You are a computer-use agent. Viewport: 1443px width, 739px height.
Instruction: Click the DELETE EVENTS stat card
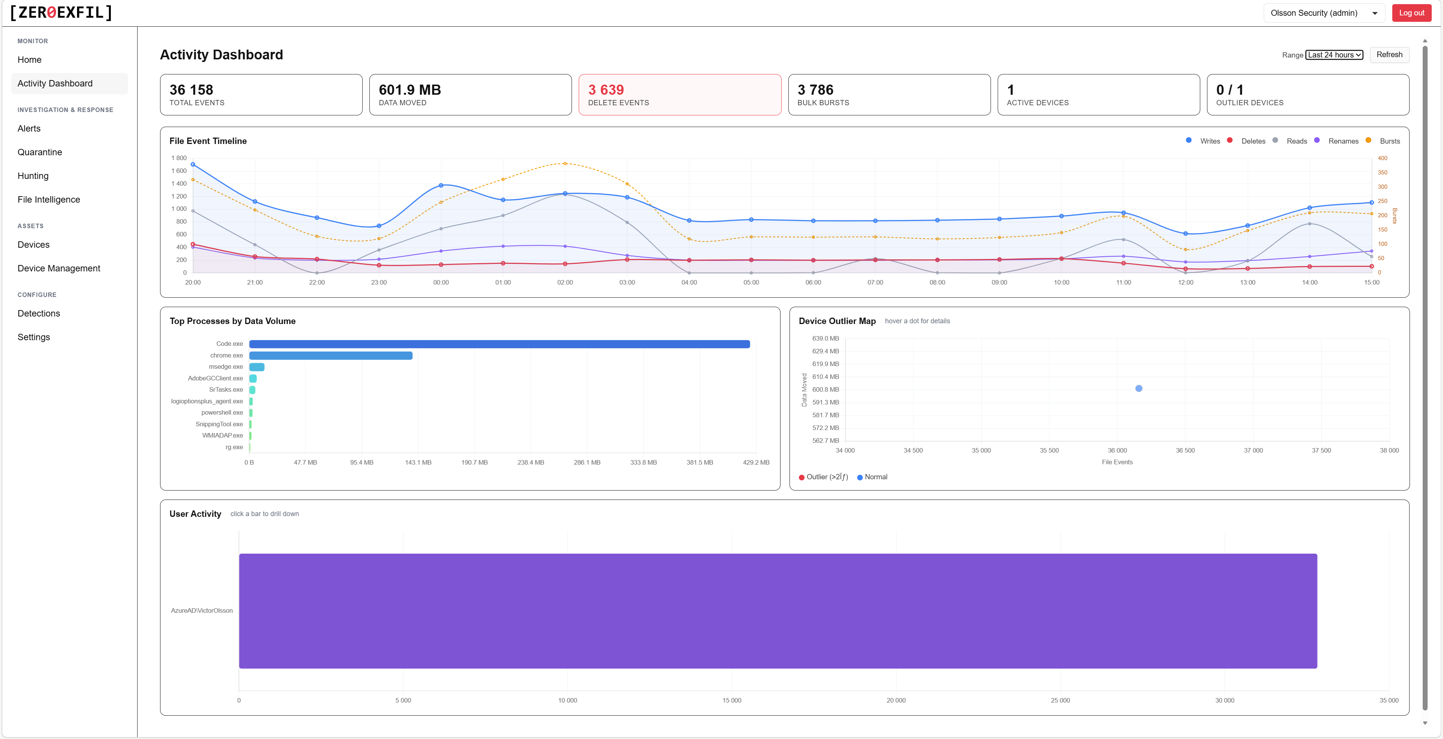coord(679,94)
